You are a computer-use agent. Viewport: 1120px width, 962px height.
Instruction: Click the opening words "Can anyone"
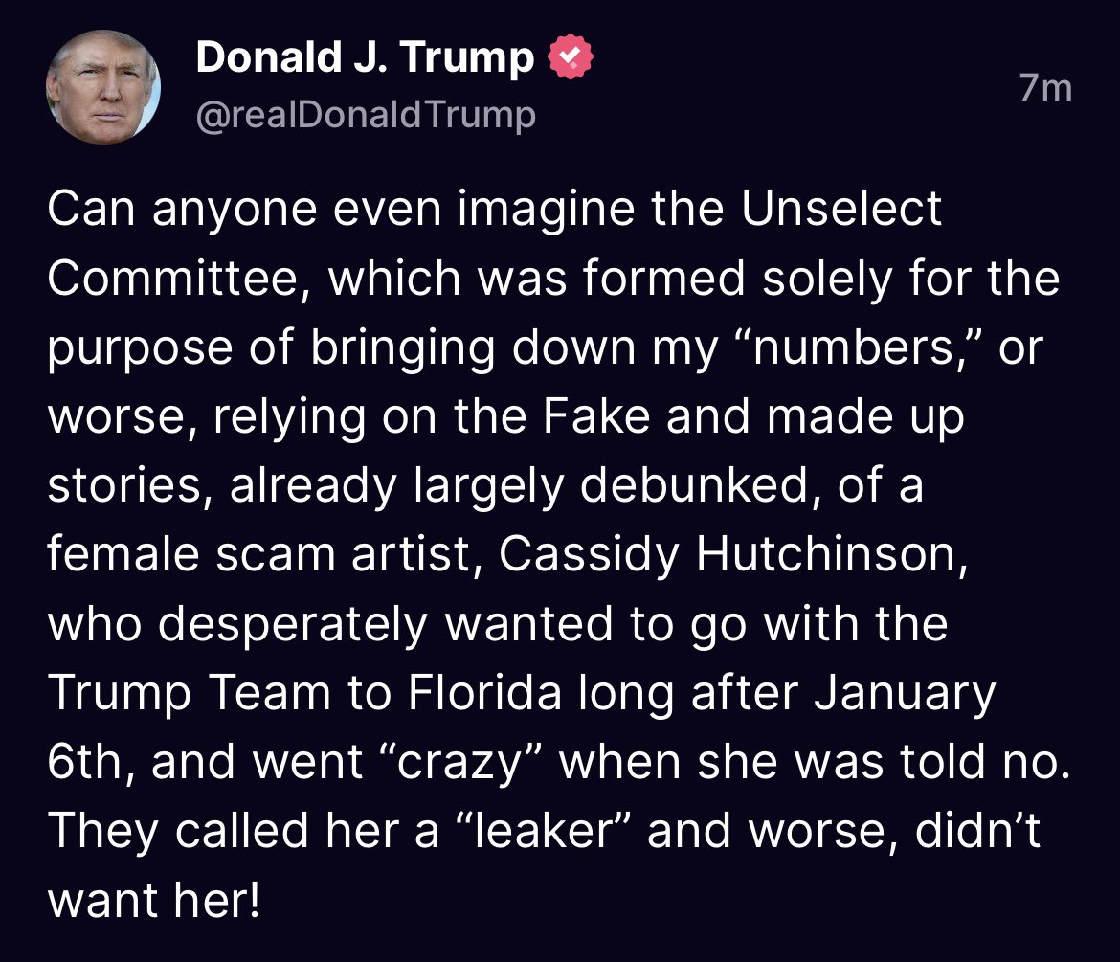pos(182,210)
